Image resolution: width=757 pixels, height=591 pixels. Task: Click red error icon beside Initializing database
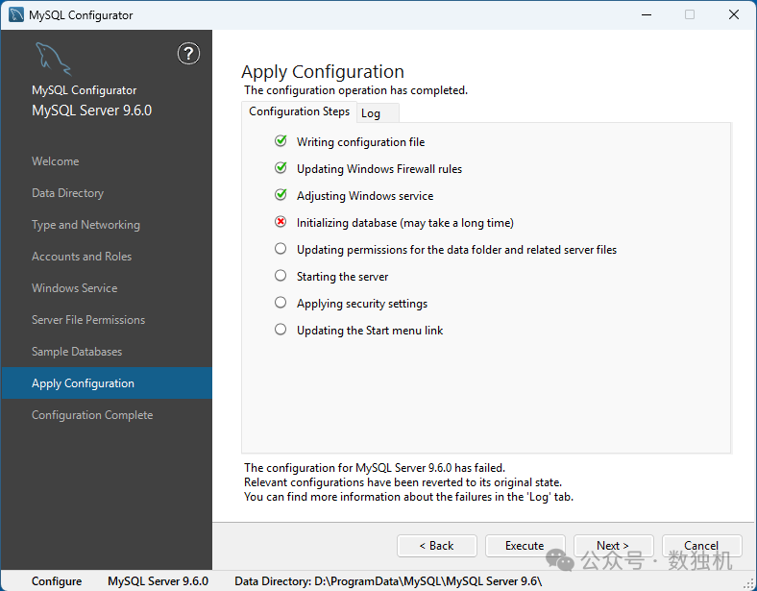(281, 222)
